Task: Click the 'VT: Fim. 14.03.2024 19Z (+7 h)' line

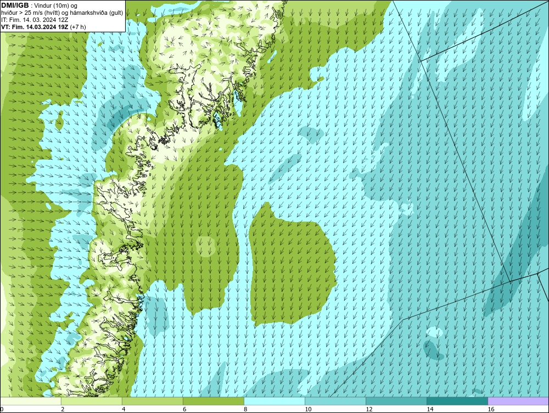Action: tap(43, 27)
